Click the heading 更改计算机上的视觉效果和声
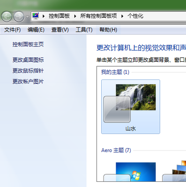This screenshot has height=187, width=186. click(x=141, y=48)
